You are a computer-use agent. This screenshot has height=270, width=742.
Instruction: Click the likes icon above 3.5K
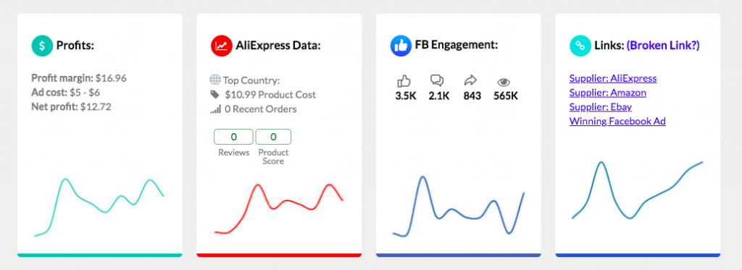point(404,81)
